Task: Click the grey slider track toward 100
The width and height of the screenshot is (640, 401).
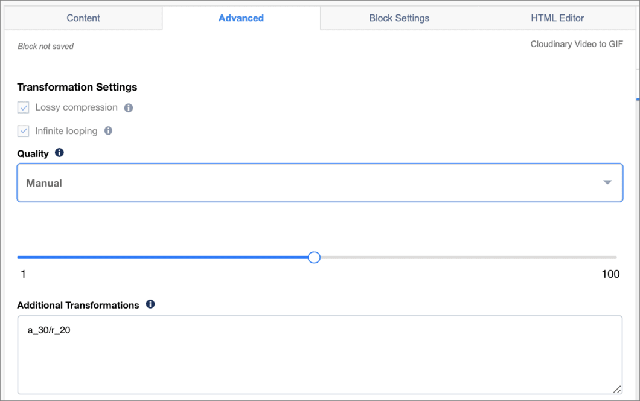Action: coord(468,258)
